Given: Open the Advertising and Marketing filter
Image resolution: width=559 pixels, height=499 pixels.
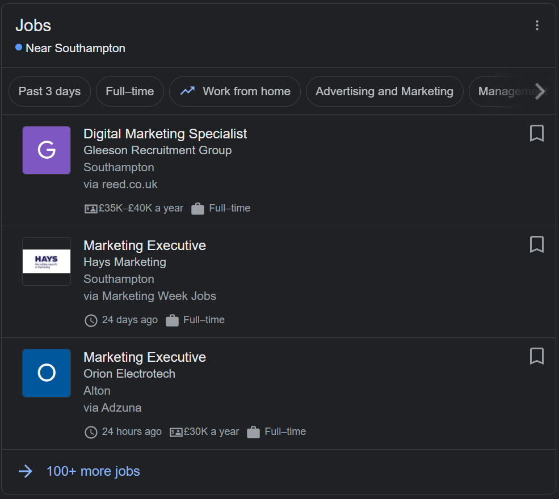Looking at the screenshot, I should pos(384,91).
